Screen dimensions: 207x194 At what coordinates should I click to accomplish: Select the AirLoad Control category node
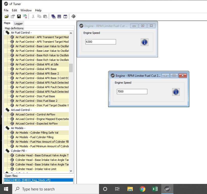pyautogui.click(x=21, y=110)
